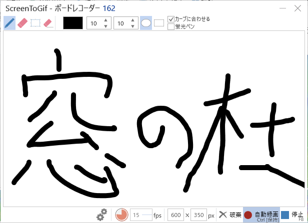The image size is (308, 223).
Task: Choose the dashed rectangle Selection tool
Action: [35, 23]
